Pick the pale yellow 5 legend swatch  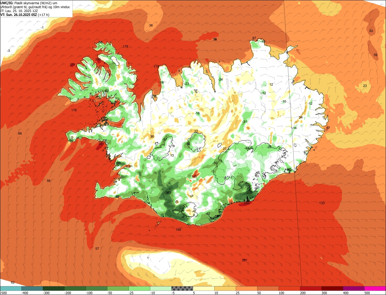pos(204,288)
